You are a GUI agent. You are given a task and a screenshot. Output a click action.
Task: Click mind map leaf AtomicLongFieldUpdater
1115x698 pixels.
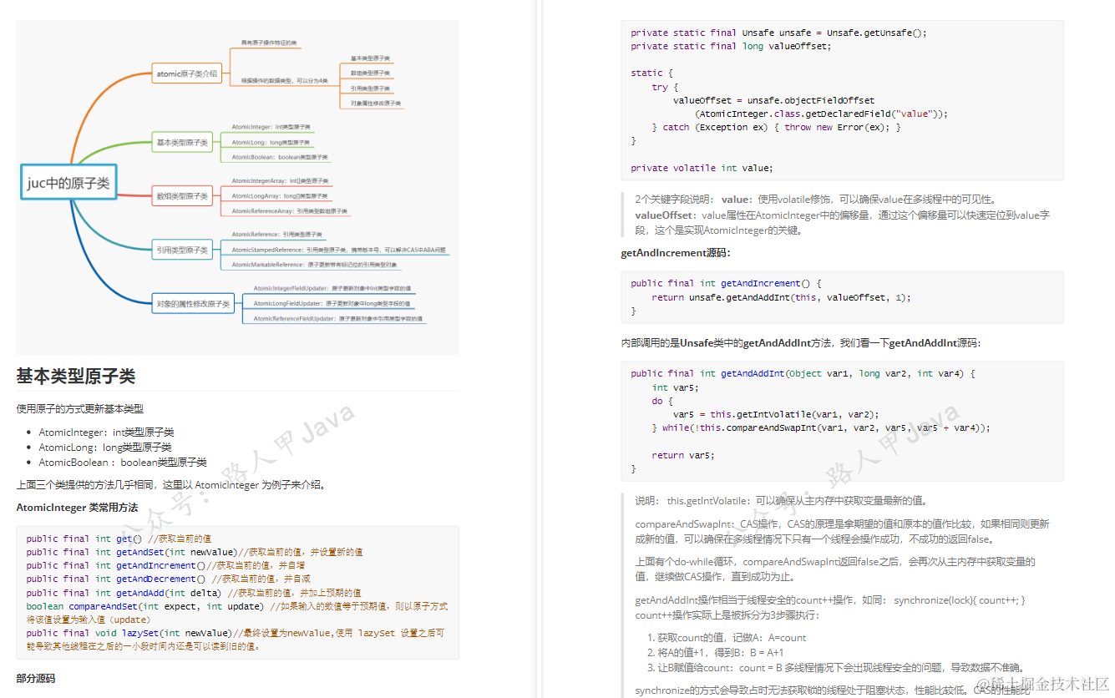pyautogui.click(x=332, y=304)
